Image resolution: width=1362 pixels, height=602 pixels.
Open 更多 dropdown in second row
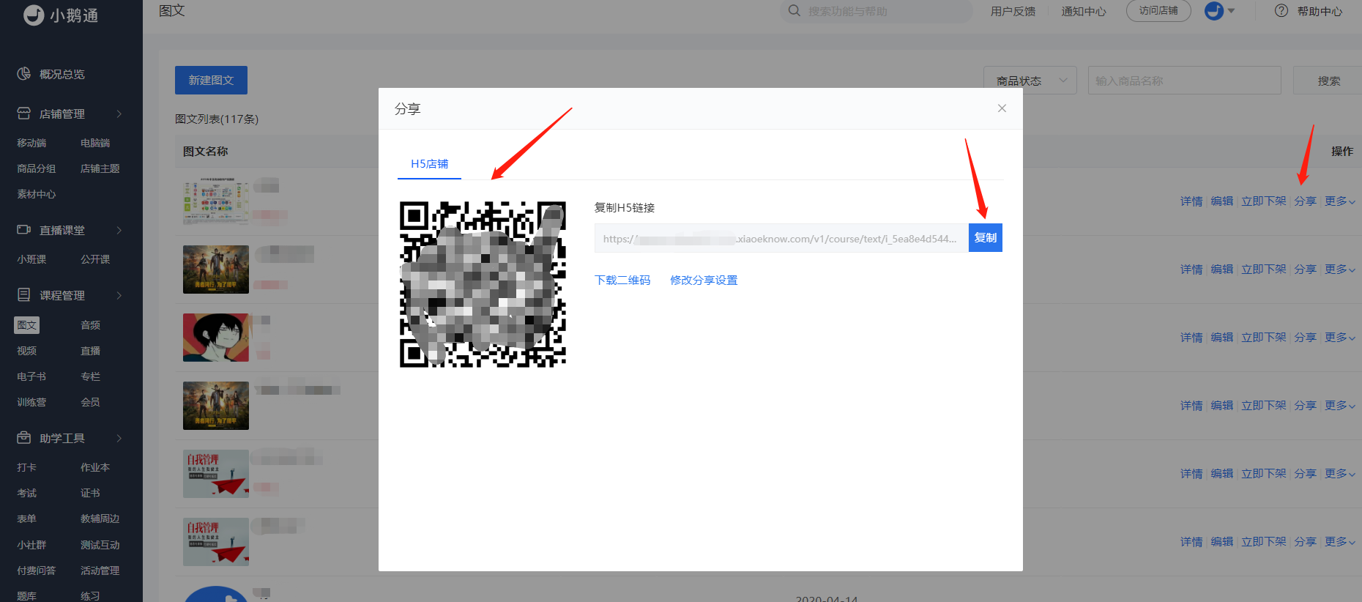[1340, 270]
